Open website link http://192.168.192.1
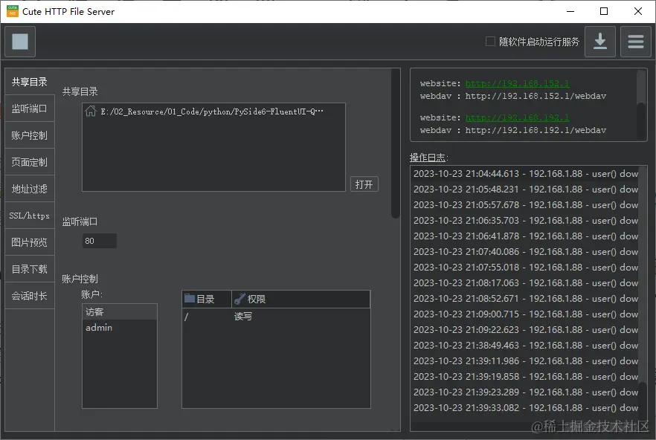 click(517, 117)
